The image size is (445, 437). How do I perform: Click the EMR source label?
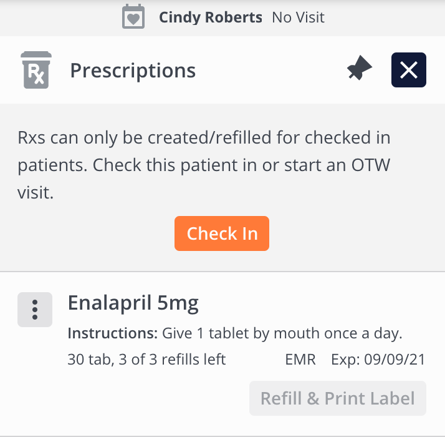click(x=300, y=360)
